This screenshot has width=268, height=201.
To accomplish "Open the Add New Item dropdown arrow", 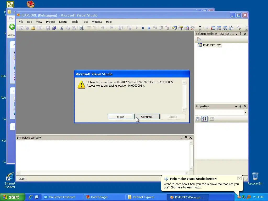I will click(x=43, y=28).
